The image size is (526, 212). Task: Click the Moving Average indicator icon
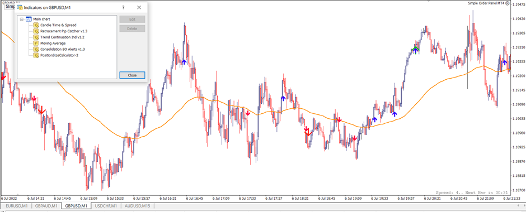tap(36, 43)
